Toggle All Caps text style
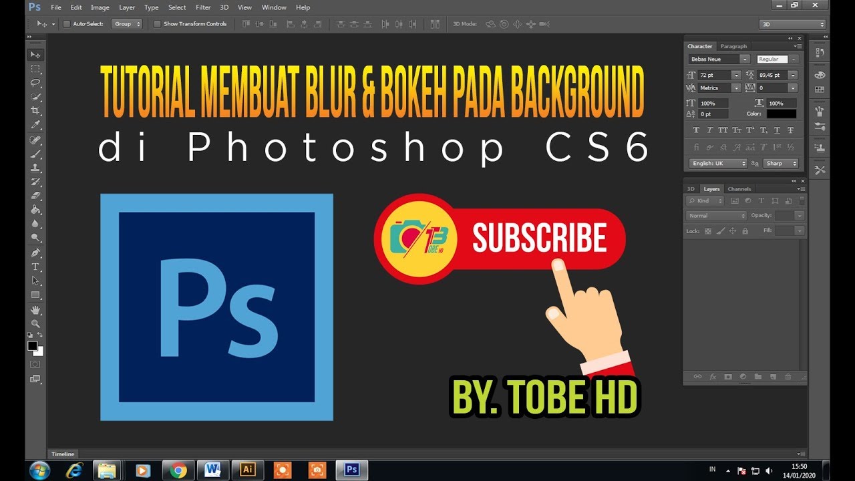 723,130
